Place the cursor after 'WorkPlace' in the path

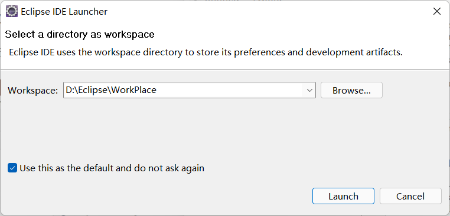(x=158, y=90)
